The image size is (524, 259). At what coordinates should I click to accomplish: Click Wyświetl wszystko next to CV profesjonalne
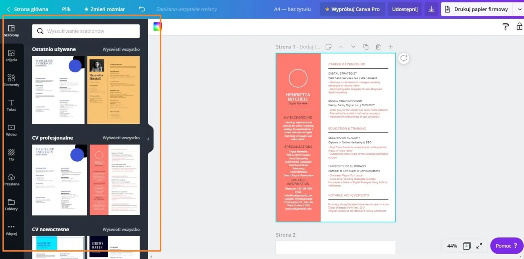point(121,138)
